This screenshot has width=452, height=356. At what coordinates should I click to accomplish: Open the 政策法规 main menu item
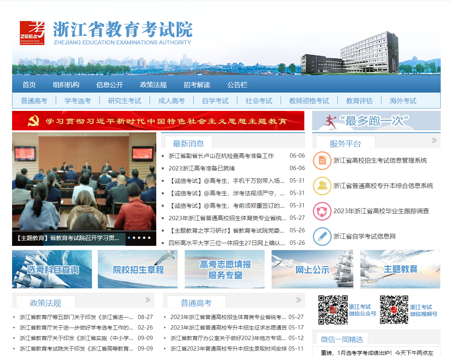click(x=154, y=84)
